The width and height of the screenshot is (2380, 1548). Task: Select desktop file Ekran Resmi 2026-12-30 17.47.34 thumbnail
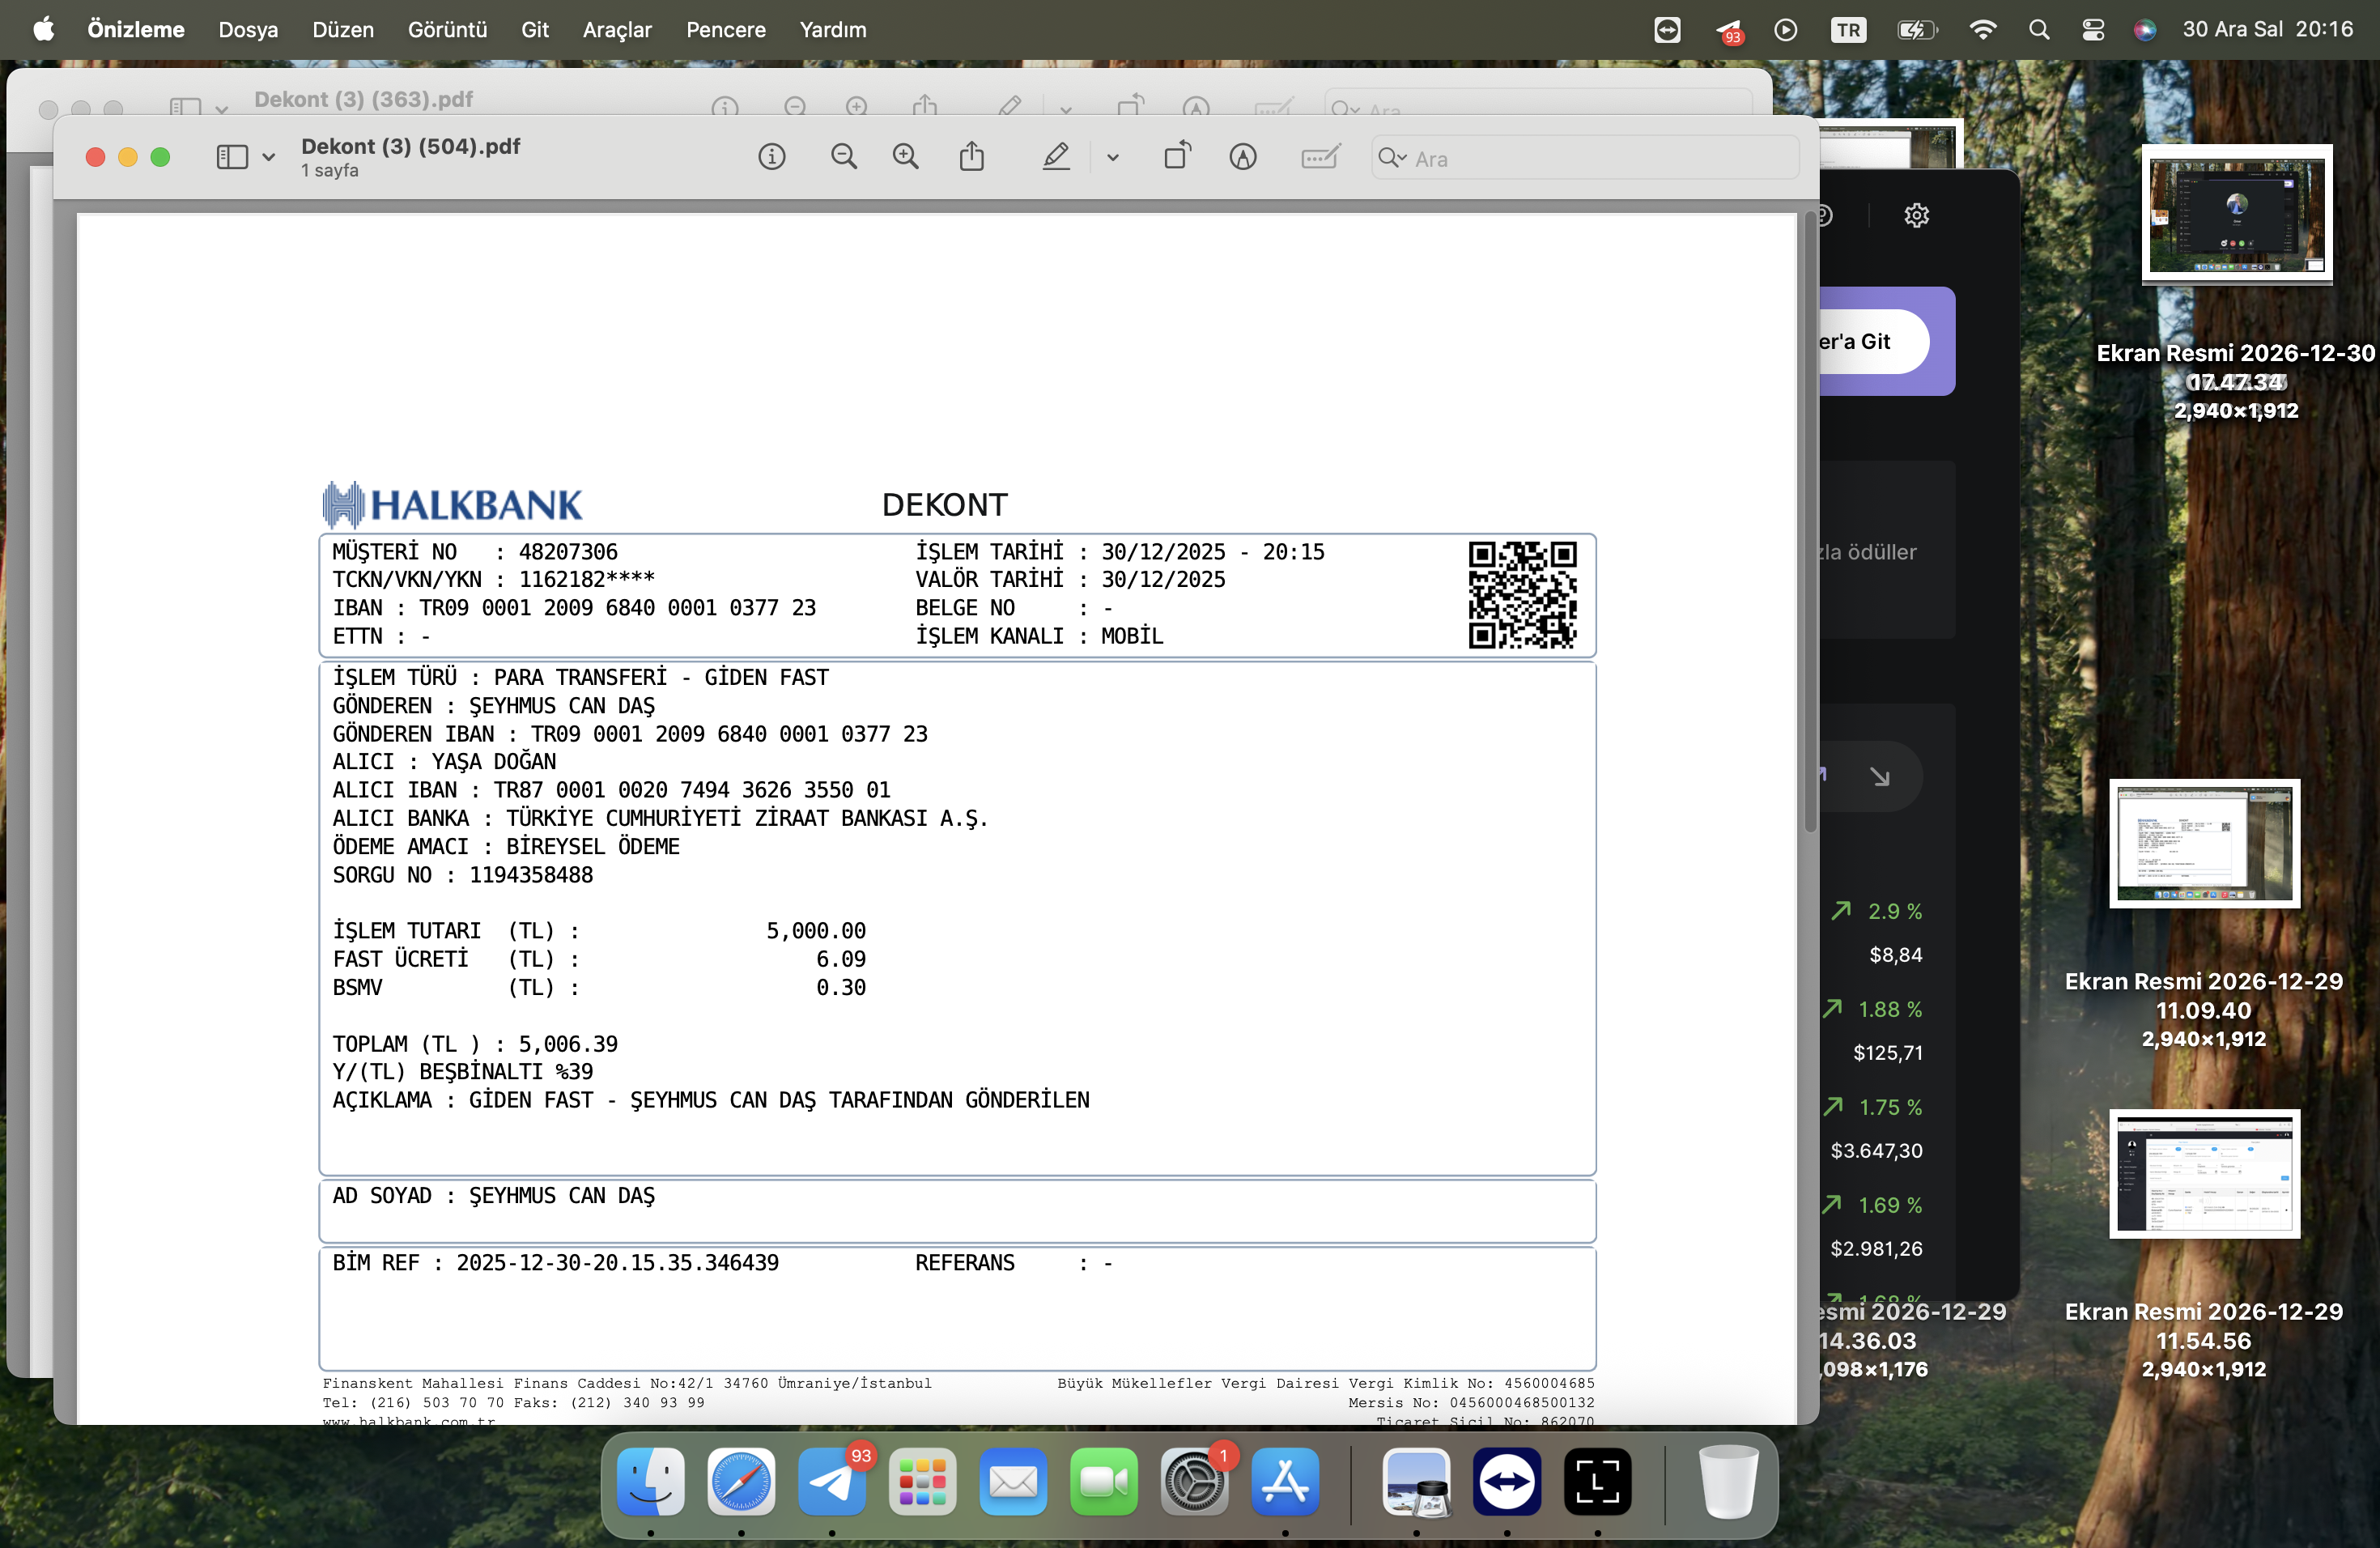[2237, 214]
